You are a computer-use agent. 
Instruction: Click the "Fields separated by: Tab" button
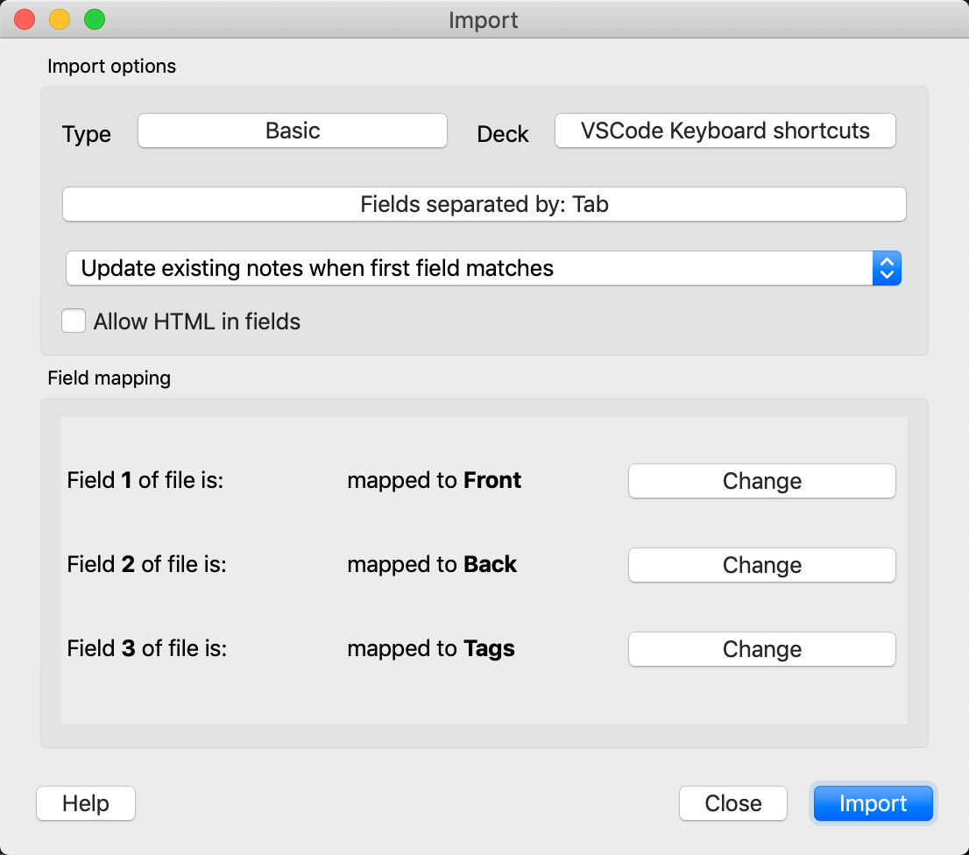pos(484,204)
